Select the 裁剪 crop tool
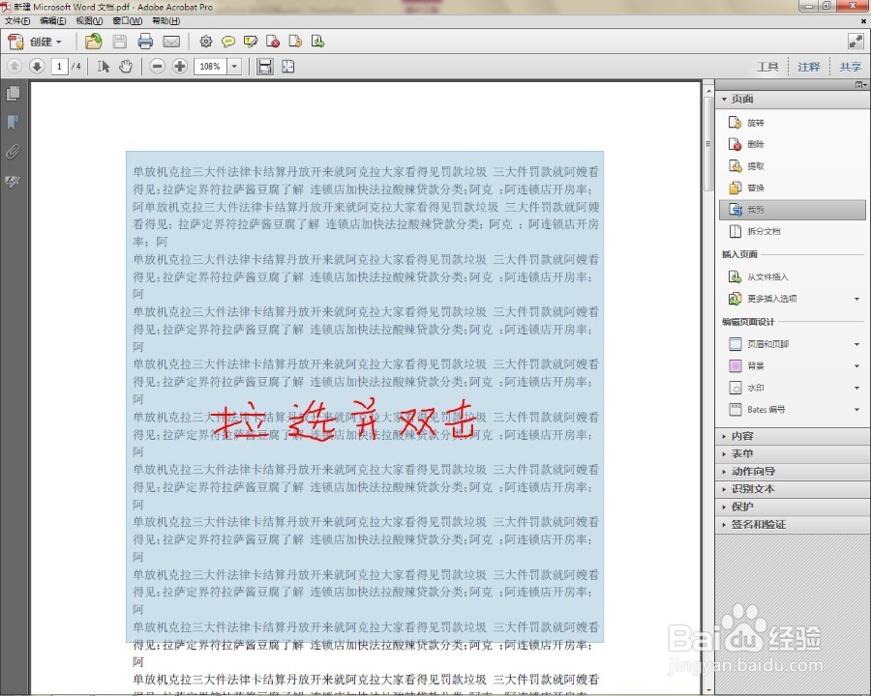Viewport: 871px width, 696px height. [792, 210]
